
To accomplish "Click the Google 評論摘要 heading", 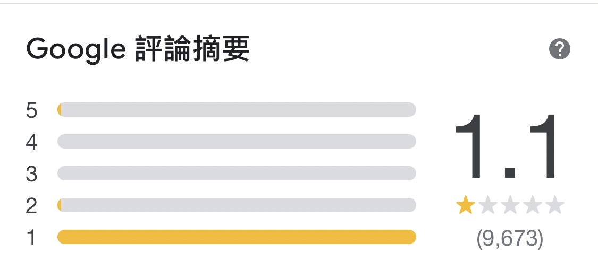I will coord(138,50).
